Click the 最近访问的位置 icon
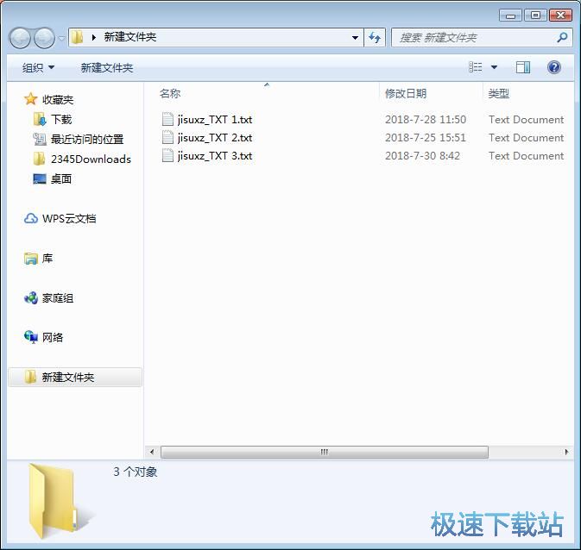The image size is (581, 550). pos(40,139)
